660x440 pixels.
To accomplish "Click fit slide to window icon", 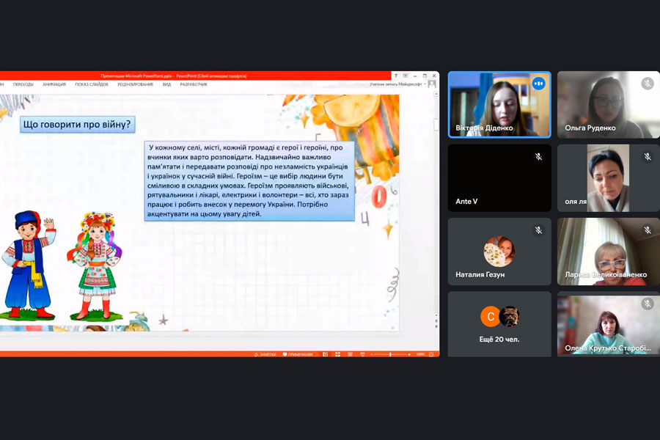I will click(x=432, y=354).
